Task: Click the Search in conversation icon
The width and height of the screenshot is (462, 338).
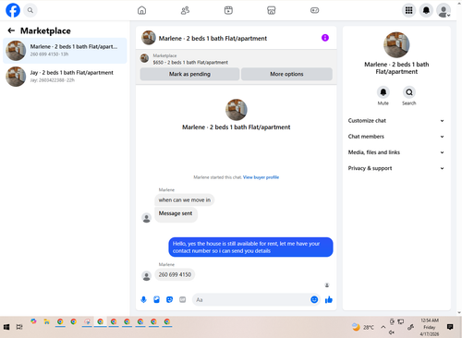Action: point(409,92)
